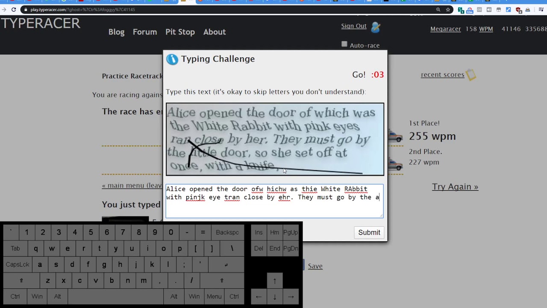
Task: Click the "255 wpm" result text
Action: click(432, 136)
